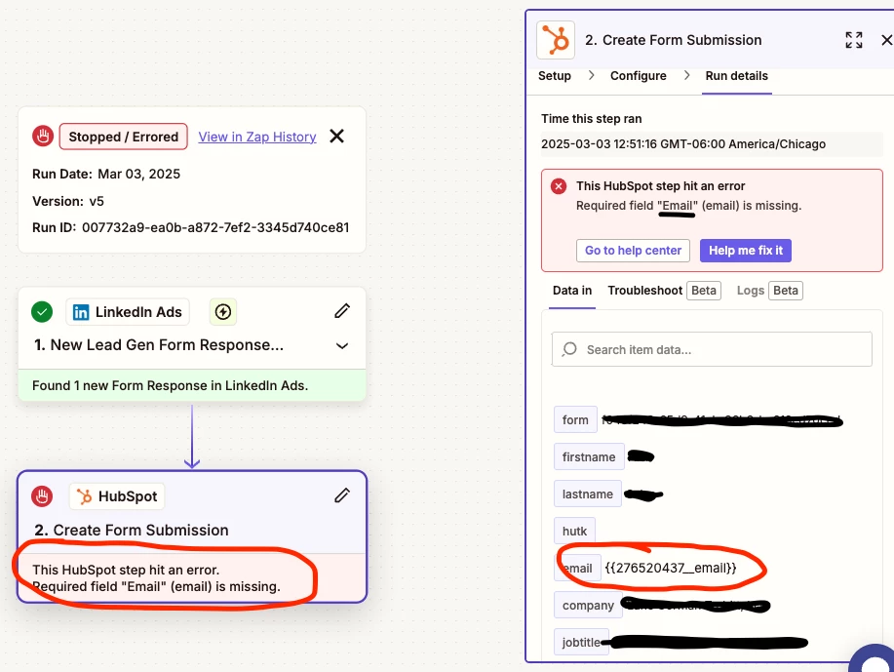Click the hutk field label
894x672 pixels.
tap(574, 532)
